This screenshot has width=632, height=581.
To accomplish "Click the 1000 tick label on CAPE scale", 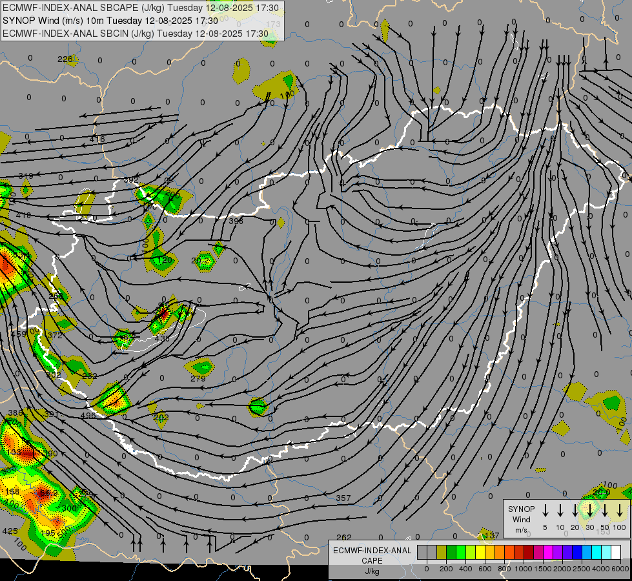I will click(523, 569).
